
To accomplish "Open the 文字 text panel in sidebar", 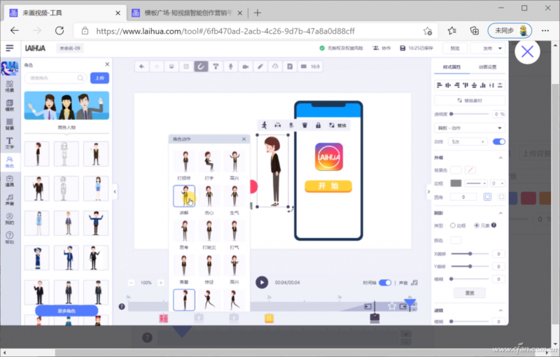I will 10,143.
